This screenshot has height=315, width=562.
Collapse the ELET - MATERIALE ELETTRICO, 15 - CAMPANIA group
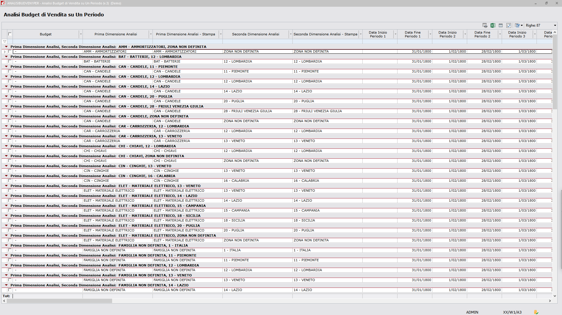pos(6,205)
